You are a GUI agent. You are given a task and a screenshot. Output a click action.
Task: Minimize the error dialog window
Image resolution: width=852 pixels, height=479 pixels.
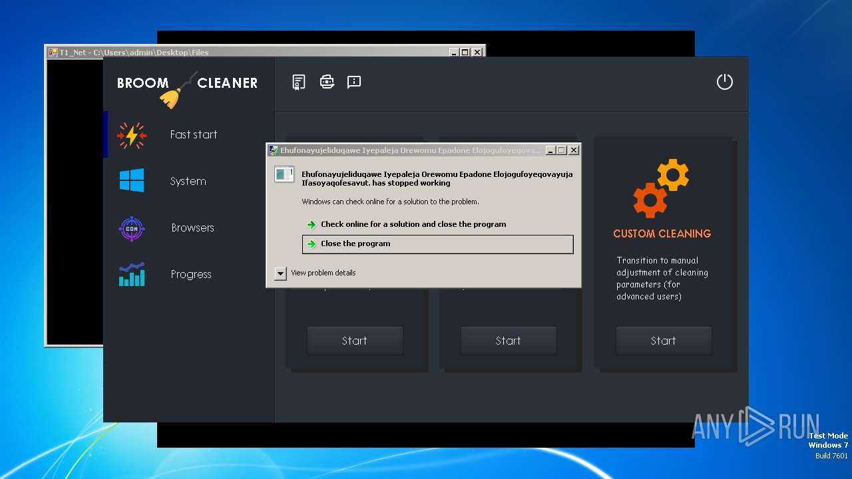(x=551, y=150)
